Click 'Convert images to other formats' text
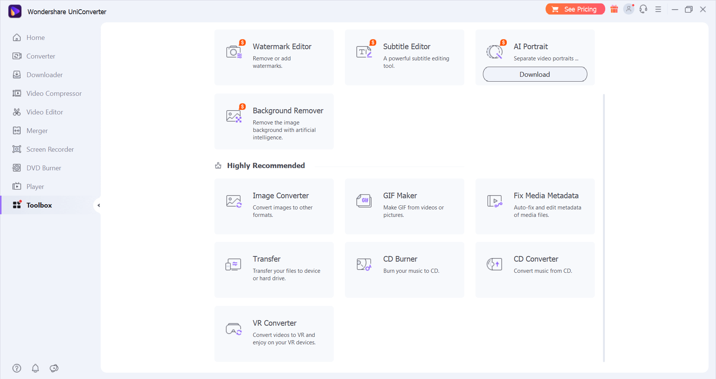The image size is (716, 379). (283, 211)
